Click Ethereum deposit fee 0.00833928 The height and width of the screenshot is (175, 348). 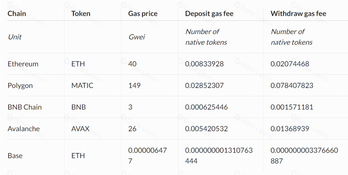(x=204, y=64)
